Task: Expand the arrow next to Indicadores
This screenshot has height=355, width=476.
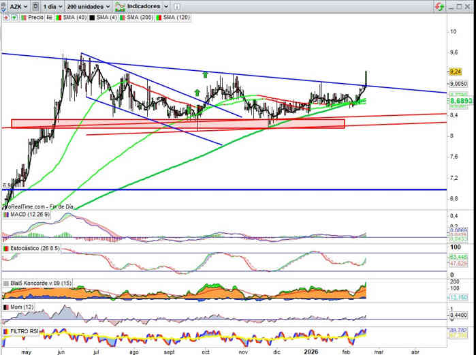Action: pyautogui.click(x=165, y=6)
